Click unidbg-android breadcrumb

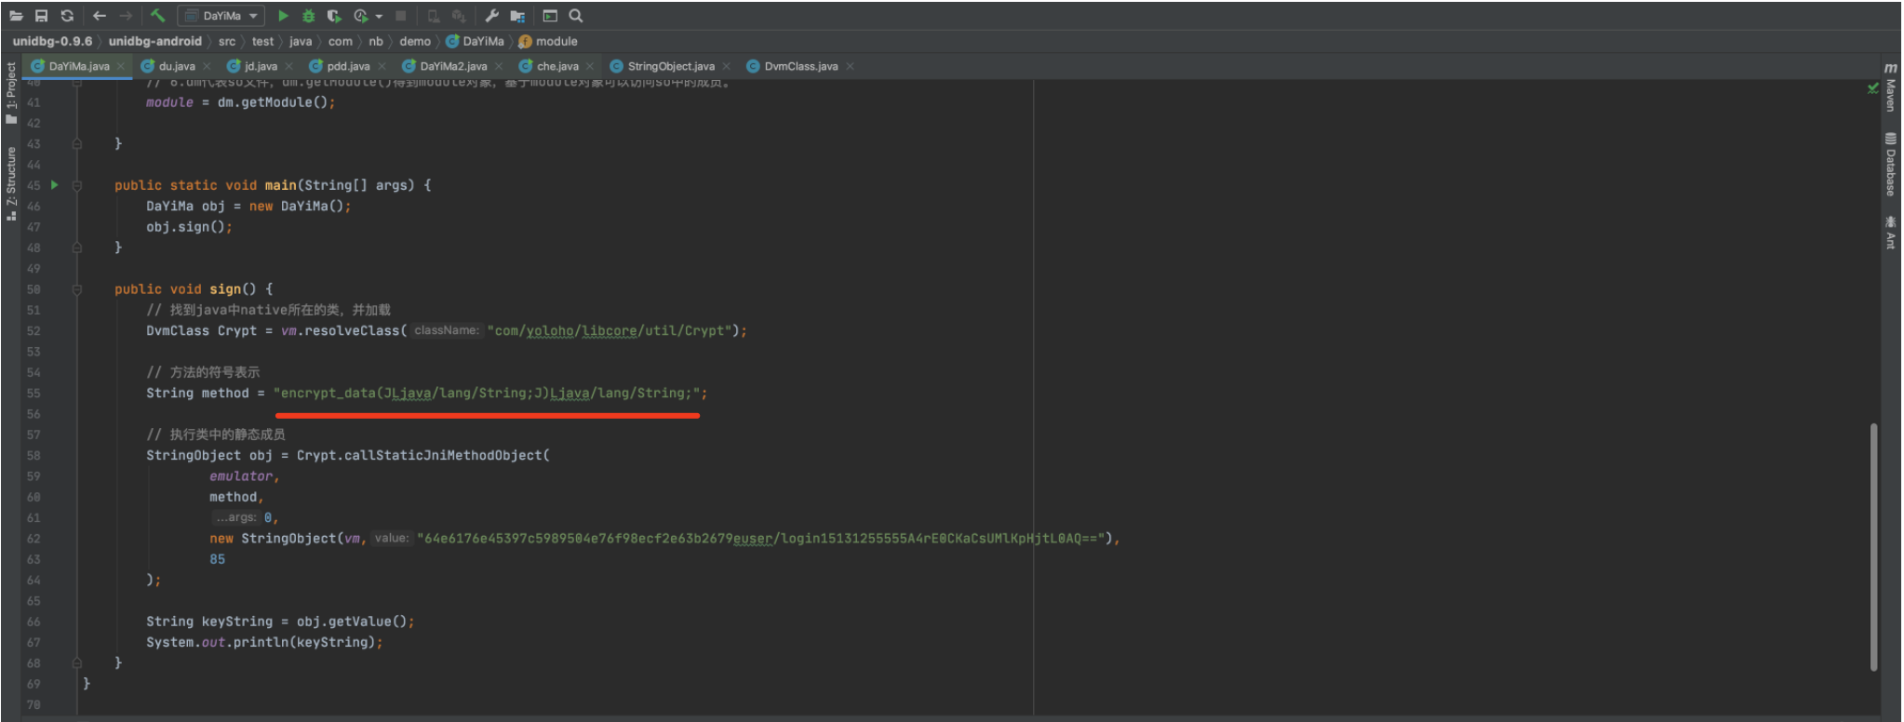point(154,41)
